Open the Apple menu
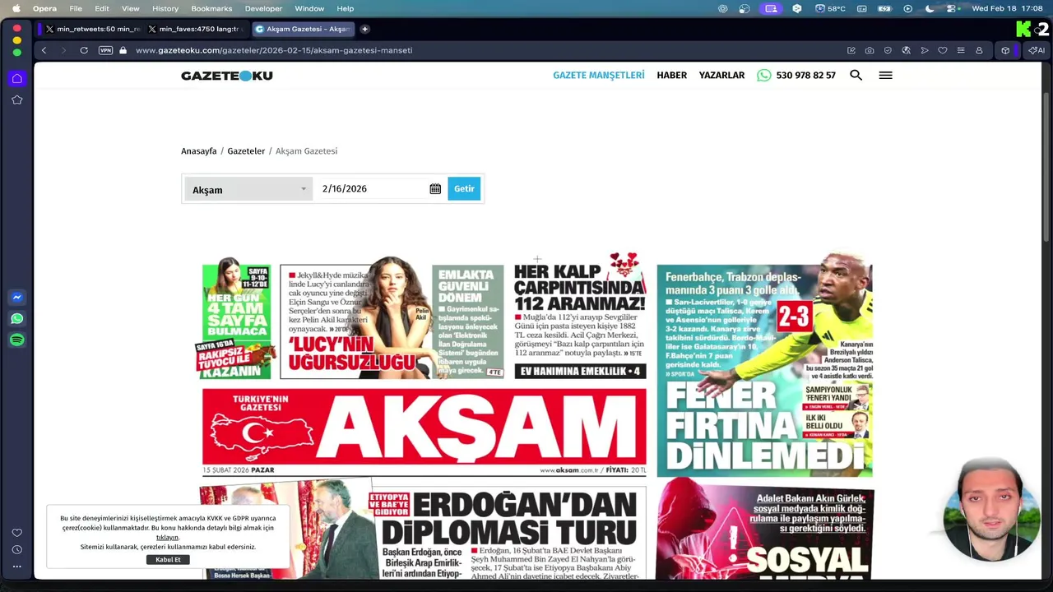Screen dimensions: 1053x592 click(x=16, y=8)
